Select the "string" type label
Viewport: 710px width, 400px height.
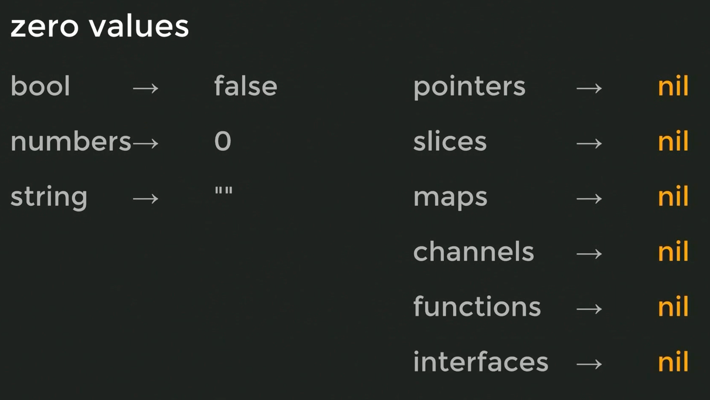point(49,197)
